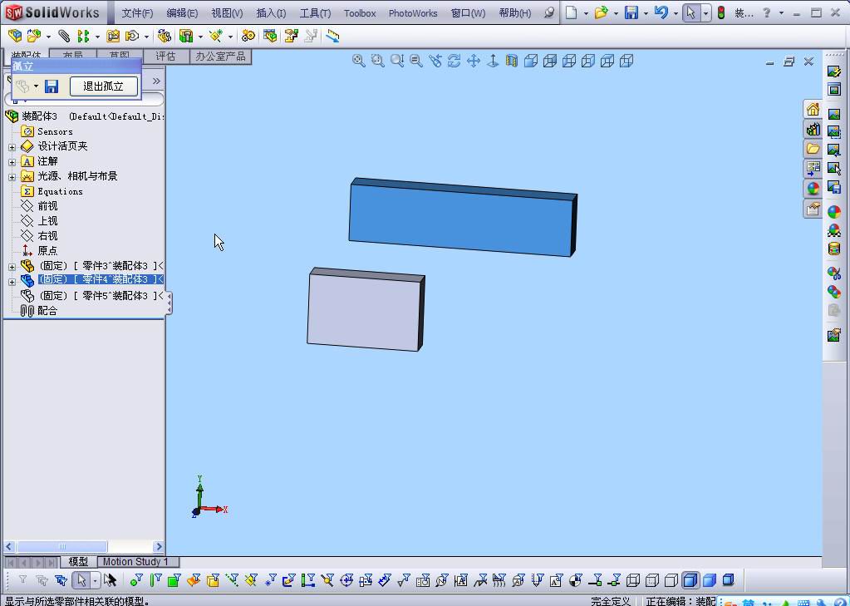Click the Linear Component Pattern icon
850x606 pixels.
pyautogui.click(x=83, y=36)
